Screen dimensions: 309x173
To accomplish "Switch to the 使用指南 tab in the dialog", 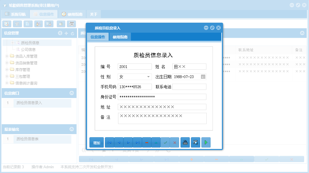I will (120, 36).
